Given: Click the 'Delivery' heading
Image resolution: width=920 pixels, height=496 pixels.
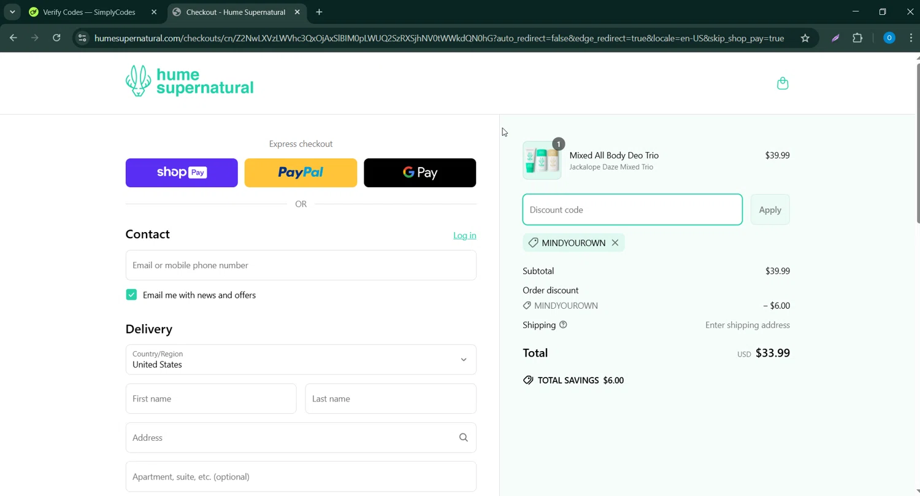Looking at the screenshot, I should pyautogui.click(x=149, y=329).
